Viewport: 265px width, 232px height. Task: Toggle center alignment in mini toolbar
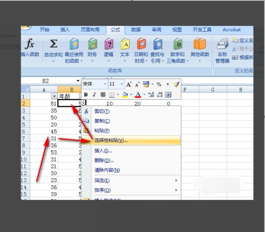[x=103, y=95]
